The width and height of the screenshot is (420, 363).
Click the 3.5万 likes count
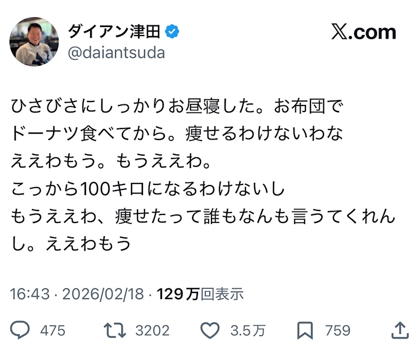[x=247, y=330]
